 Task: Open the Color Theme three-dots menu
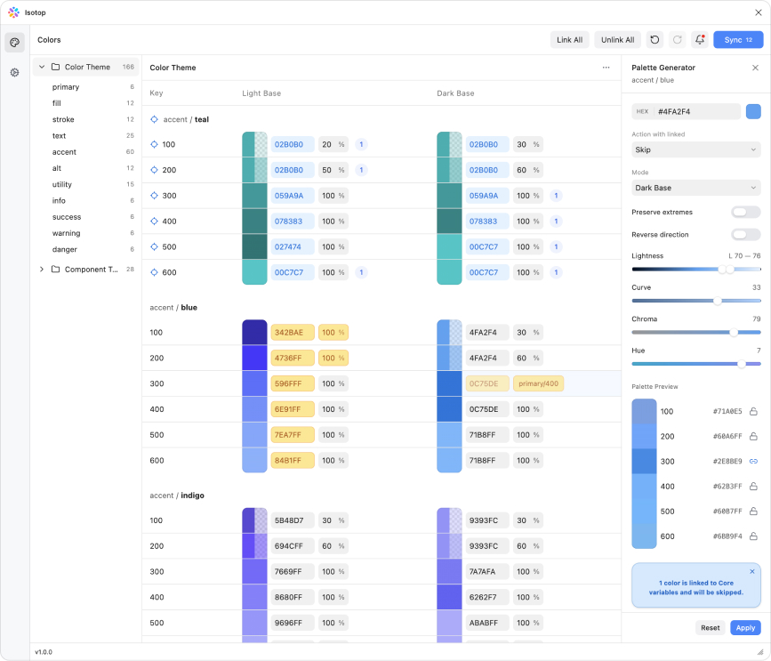click(606, 68)
